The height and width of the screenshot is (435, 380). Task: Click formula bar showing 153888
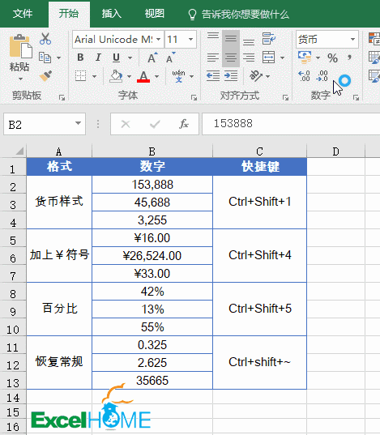click(x=291, y=124)
